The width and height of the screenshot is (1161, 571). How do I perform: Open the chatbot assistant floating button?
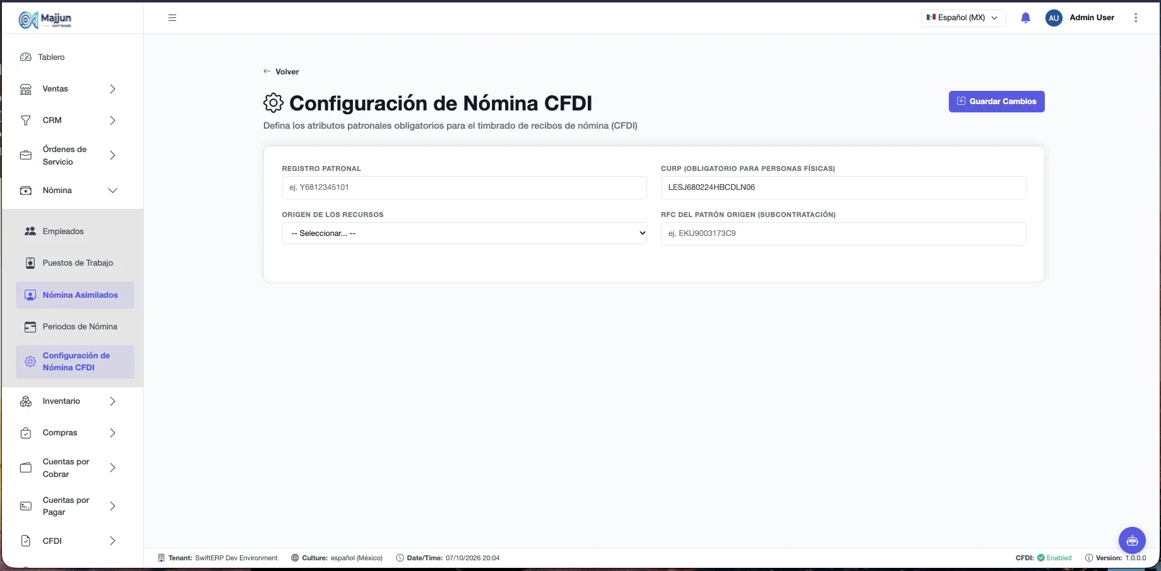[1132, 540]
